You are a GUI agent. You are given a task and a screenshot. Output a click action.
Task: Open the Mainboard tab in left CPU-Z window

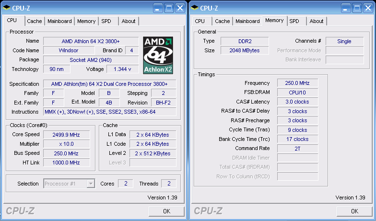pyautogui.click(x=59, y=21)
